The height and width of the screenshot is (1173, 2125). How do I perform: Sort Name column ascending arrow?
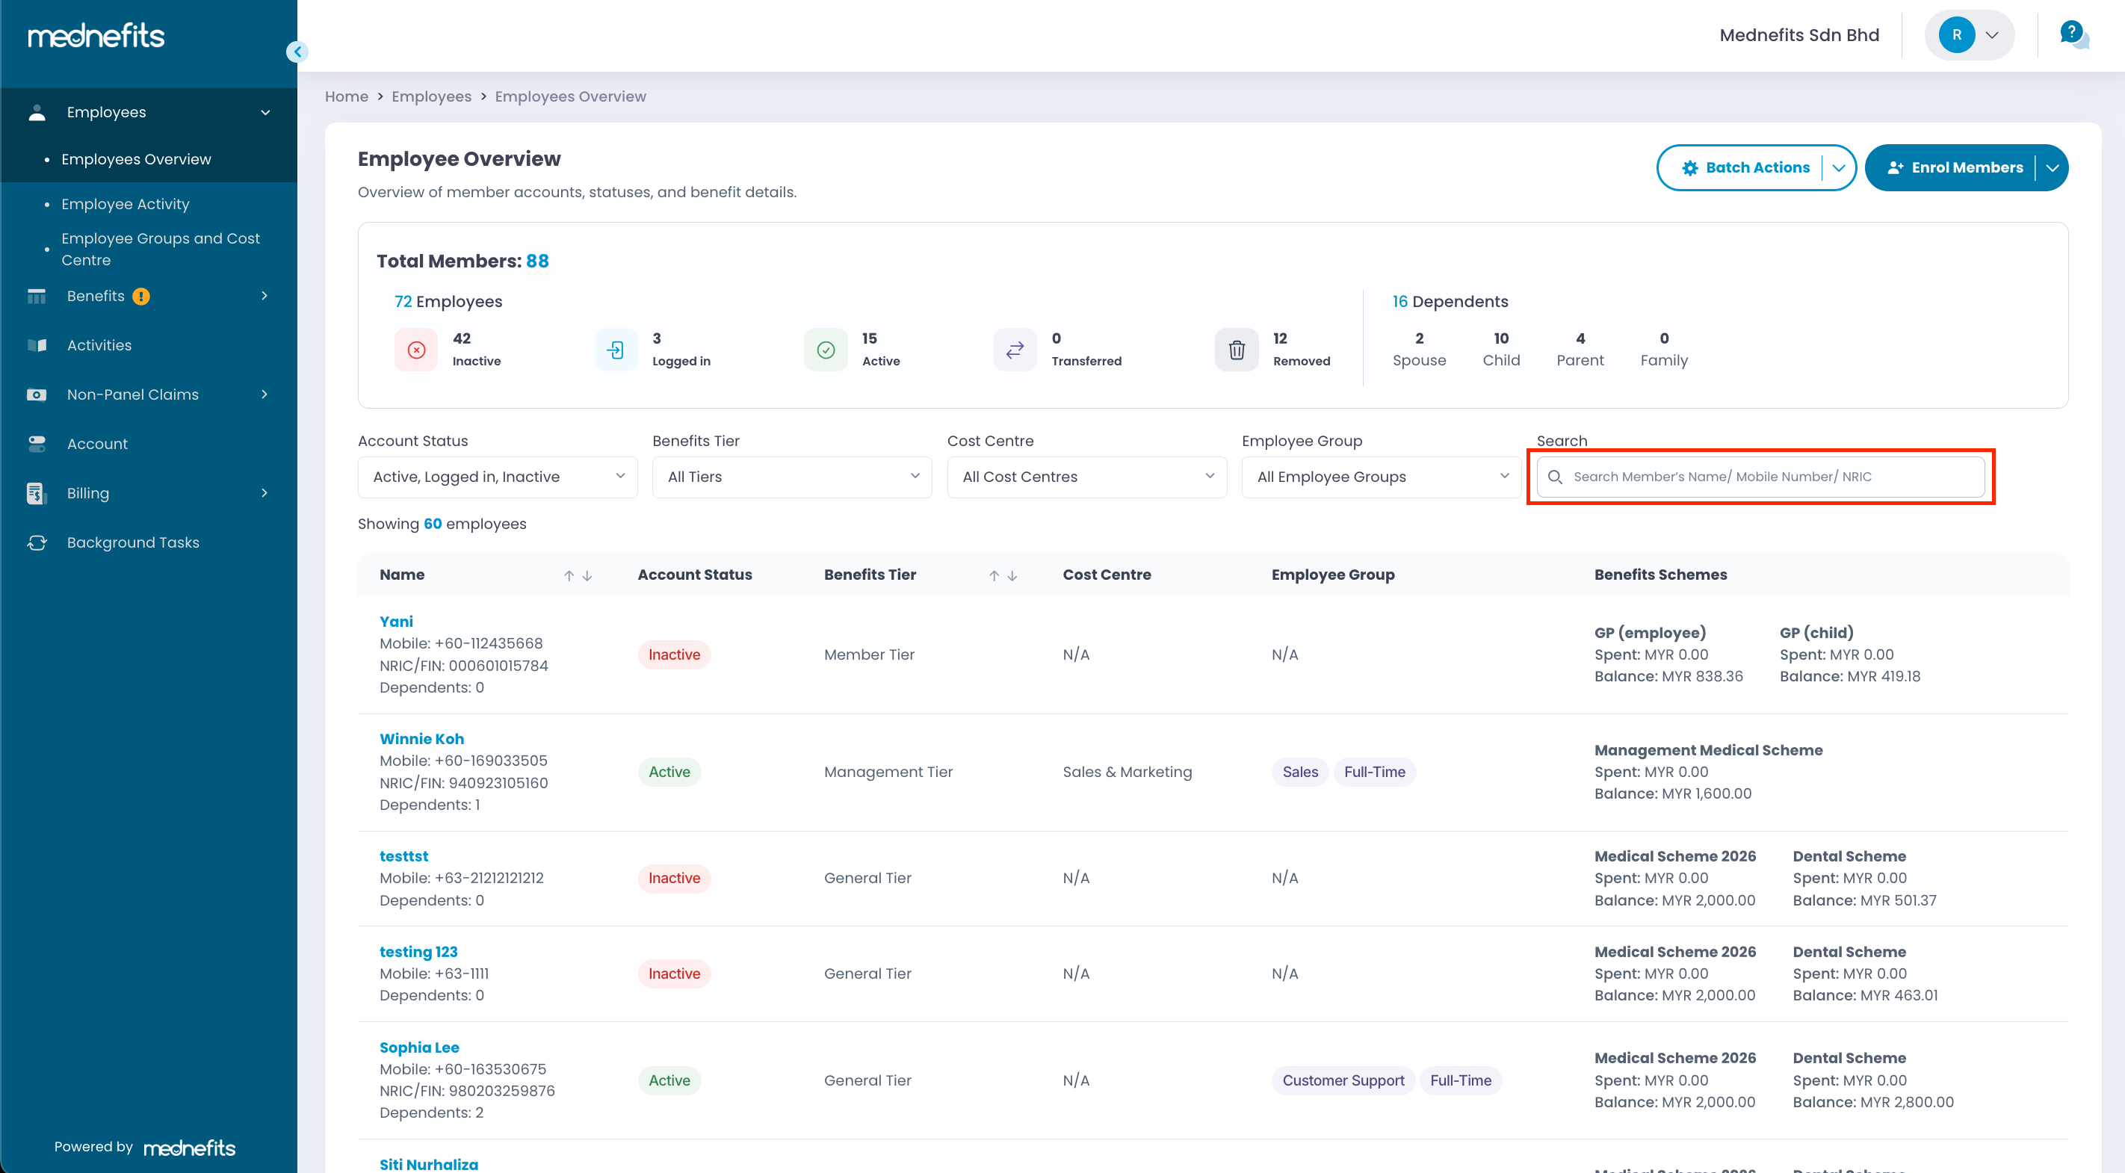point(569,576)
